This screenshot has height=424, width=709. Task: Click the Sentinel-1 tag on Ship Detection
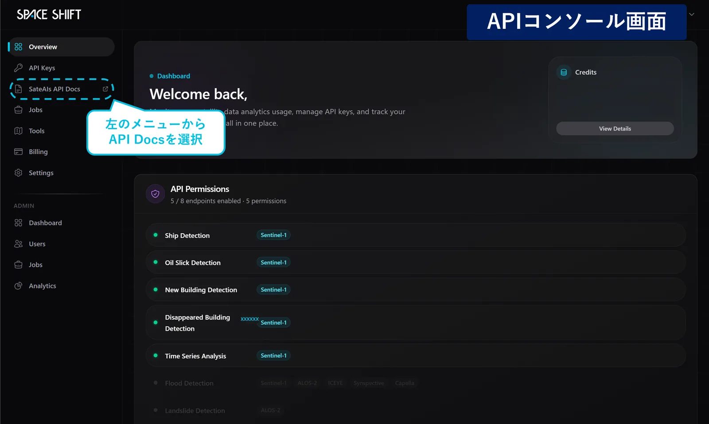(x=273, y=235)
